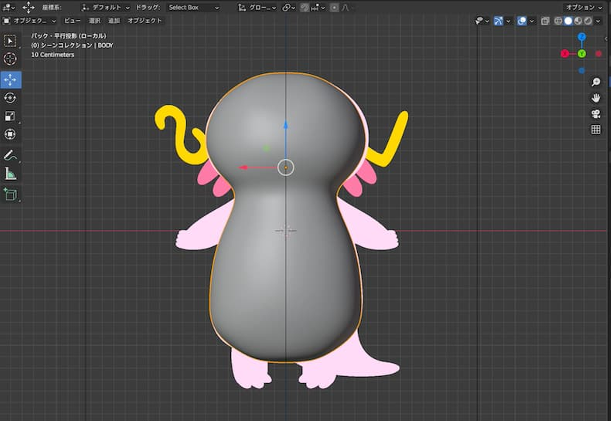Activate the Measure ruler tool
Image resolution: width=611 pixels, height=421 pixels.
pos(10,174)
